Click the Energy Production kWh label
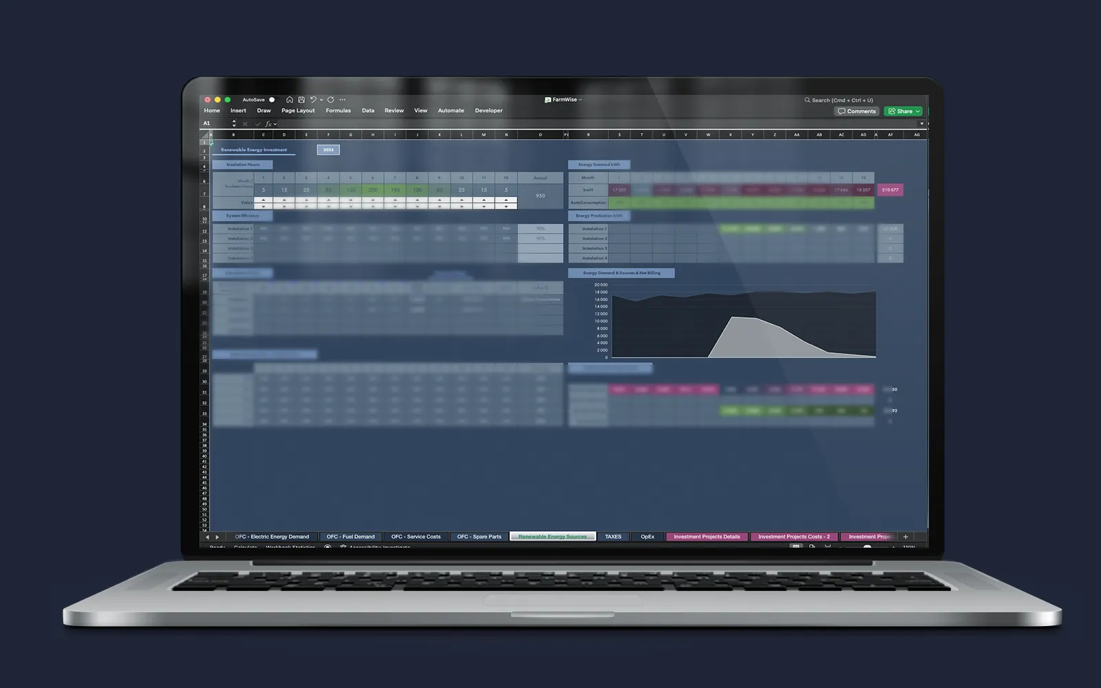The width and height of the screenshot is (1101, 688). 599,215
